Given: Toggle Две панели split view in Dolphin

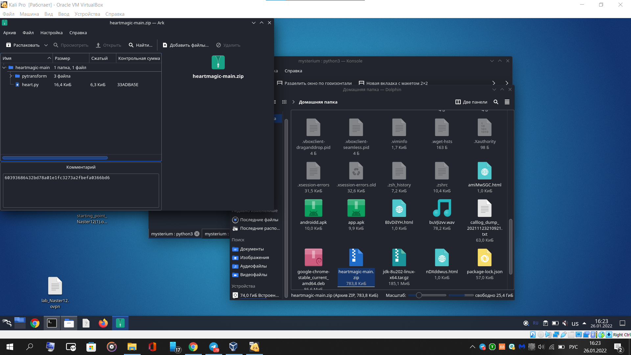Looking at the screenshot, I should point(471,102).
